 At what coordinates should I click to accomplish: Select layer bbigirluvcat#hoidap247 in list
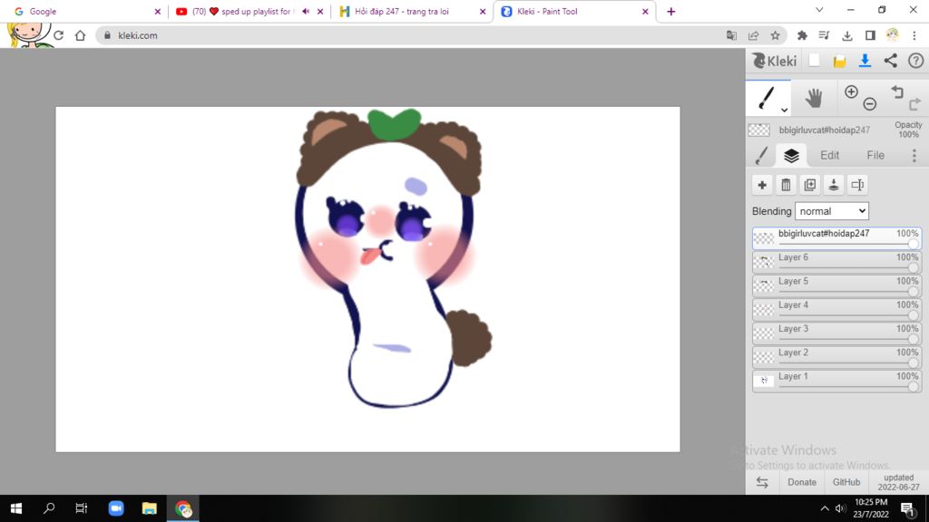[x=837, y=238]
